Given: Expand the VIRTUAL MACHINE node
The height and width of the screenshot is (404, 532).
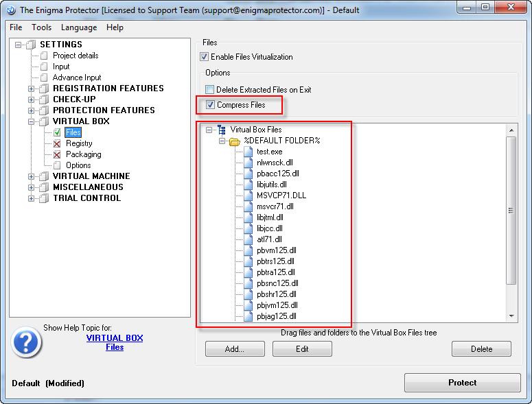Looking at the screenshot, I should click(31, 176).
